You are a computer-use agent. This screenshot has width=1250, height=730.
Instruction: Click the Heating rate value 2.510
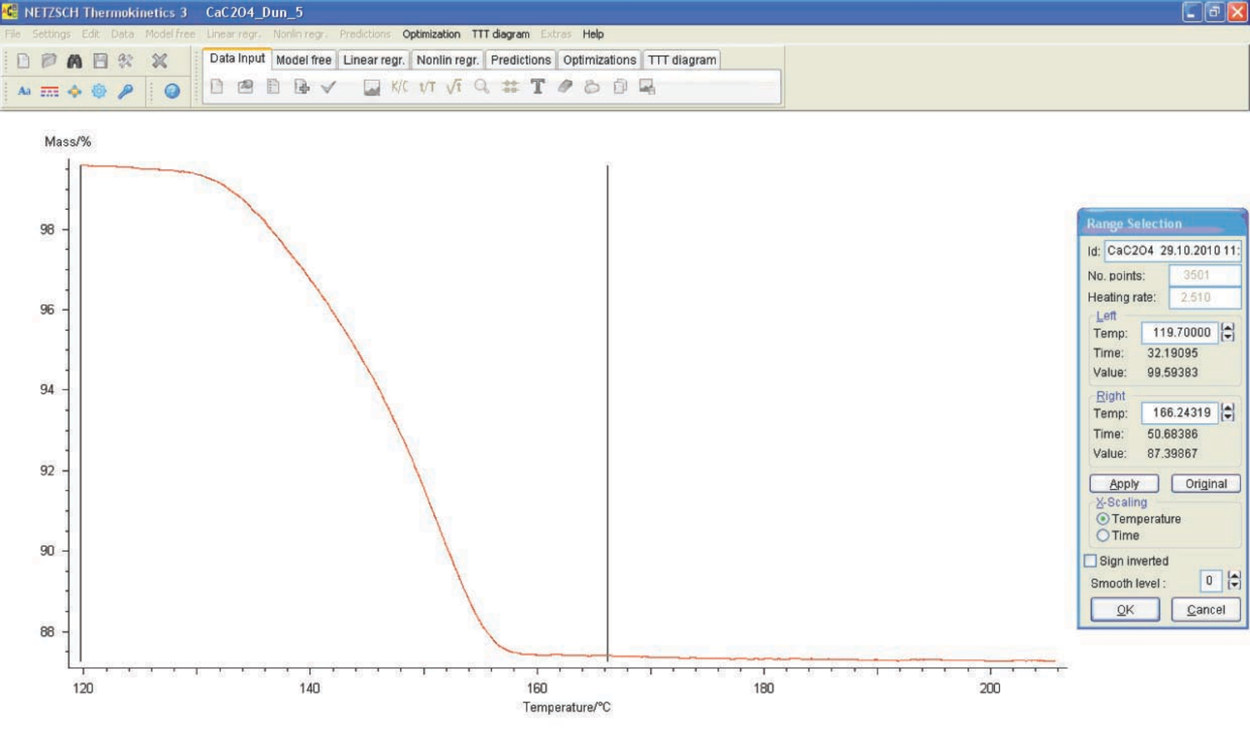(1205, 297)
